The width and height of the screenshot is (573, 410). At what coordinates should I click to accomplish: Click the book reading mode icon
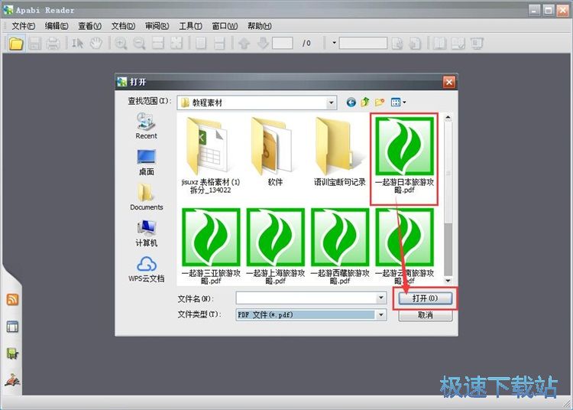click(439, 43)
